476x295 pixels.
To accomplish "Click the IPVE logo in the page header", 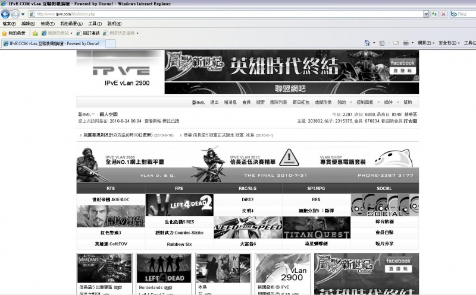I will (121, 71).
